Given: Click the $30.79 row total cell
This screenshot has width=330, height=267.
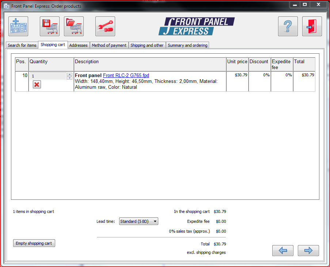Looking at the screenshot, I should [304, 81].
